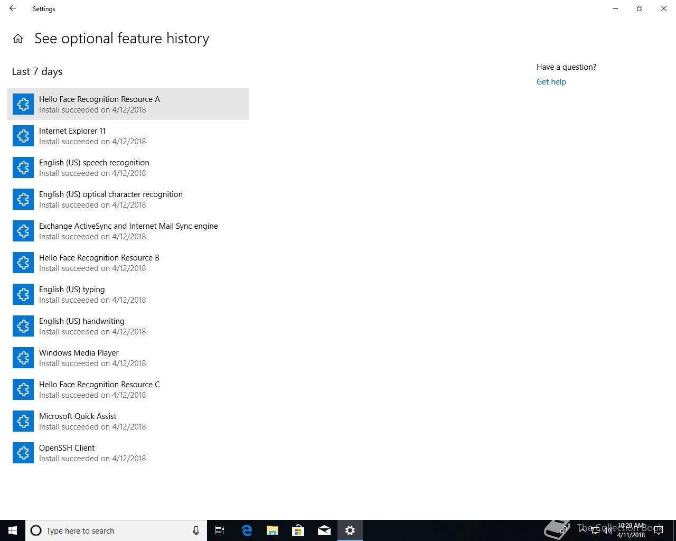Image resolution: width=676 pixels, height=541 pixels.
Task: Open File Explorer from the taskbar
Action: click(273, 530)
